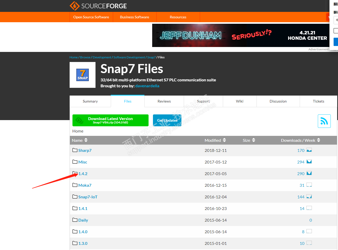Click the 2018-12-11 modified date

point(216,150)
